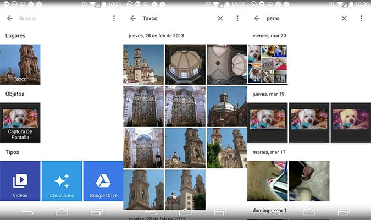Open dog collage from viernes mar 20

click(268, 64)
